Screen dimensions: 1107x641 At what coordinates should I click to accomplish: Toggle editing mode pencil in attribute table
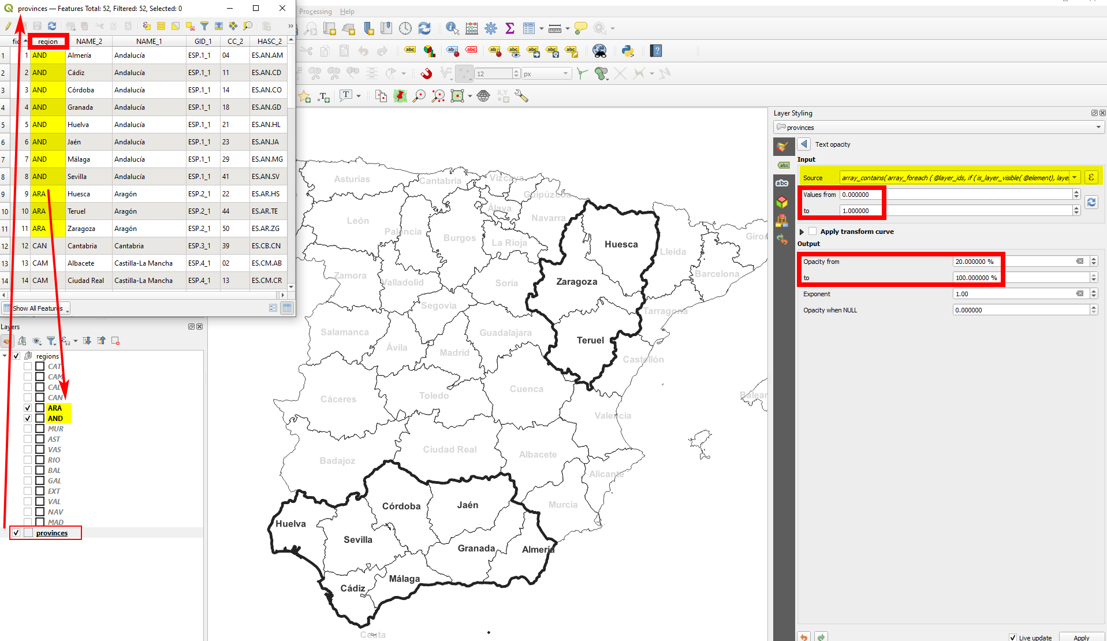pyautogui.click(x=8, y=26)
